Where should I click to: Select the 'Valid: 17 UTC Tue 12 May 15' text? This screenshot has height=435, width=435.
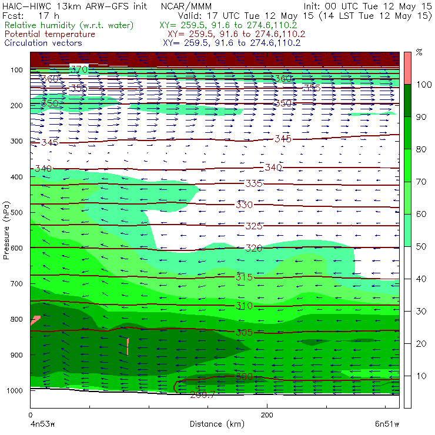click(247, 15)
